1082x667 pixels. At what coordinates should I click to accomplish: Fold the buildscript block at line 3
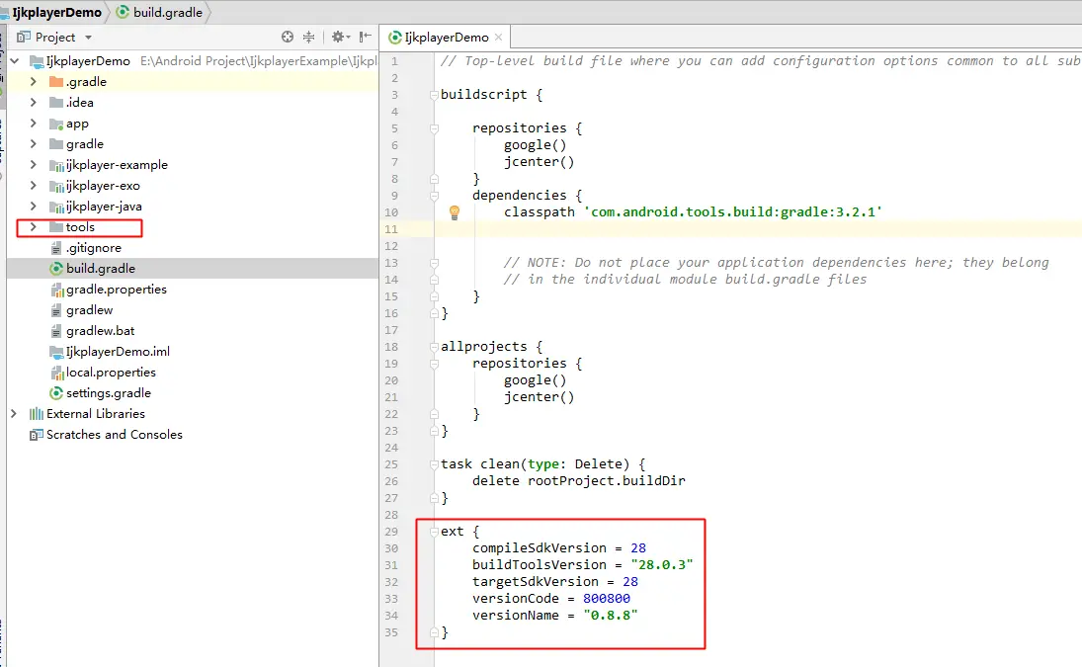[x=434, y=95]
